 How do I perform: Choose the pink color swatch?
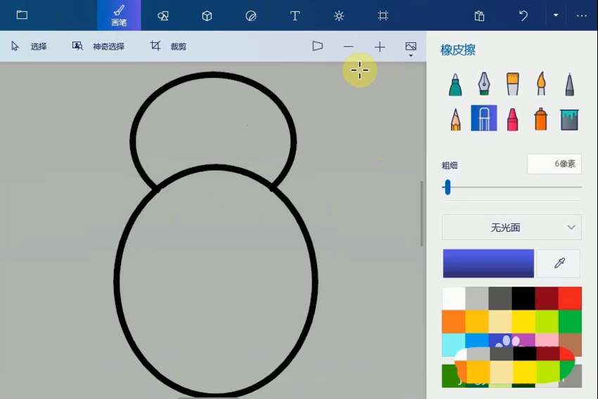tap(547, 339)
